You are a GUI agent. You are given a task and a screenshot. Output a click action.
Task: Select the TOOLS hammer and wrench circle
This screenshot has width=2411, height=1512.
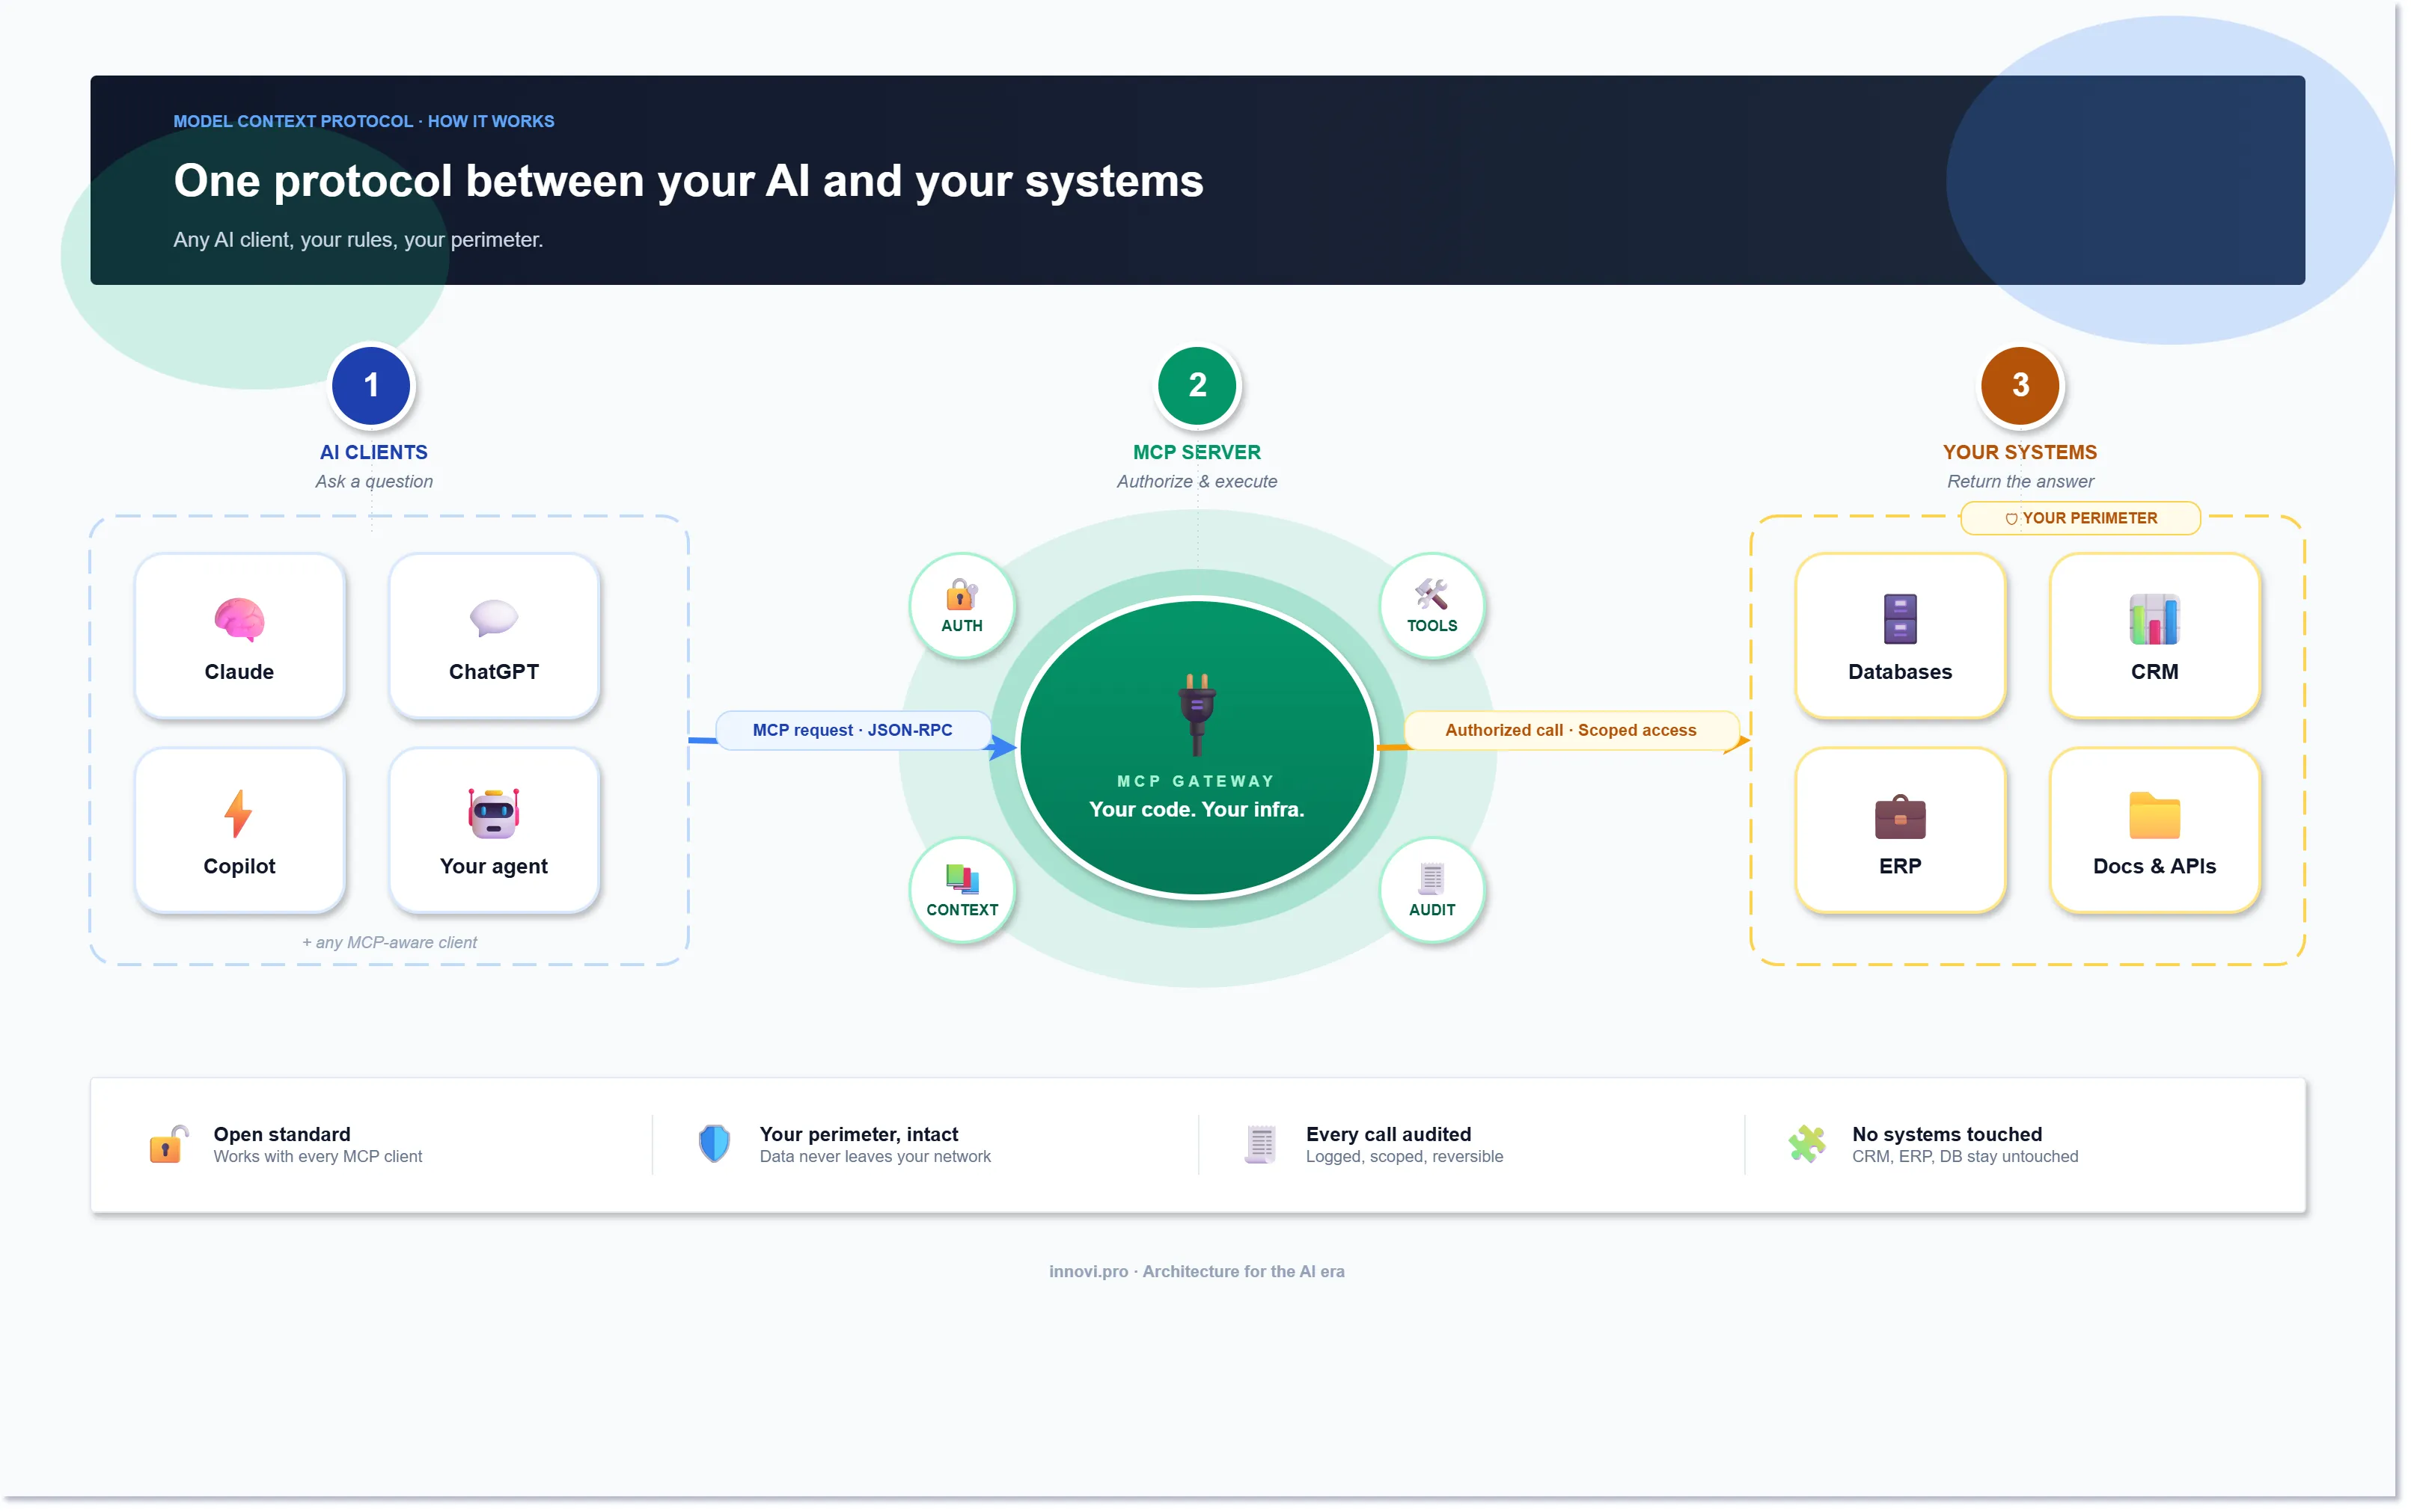(x=1431, y=606)
